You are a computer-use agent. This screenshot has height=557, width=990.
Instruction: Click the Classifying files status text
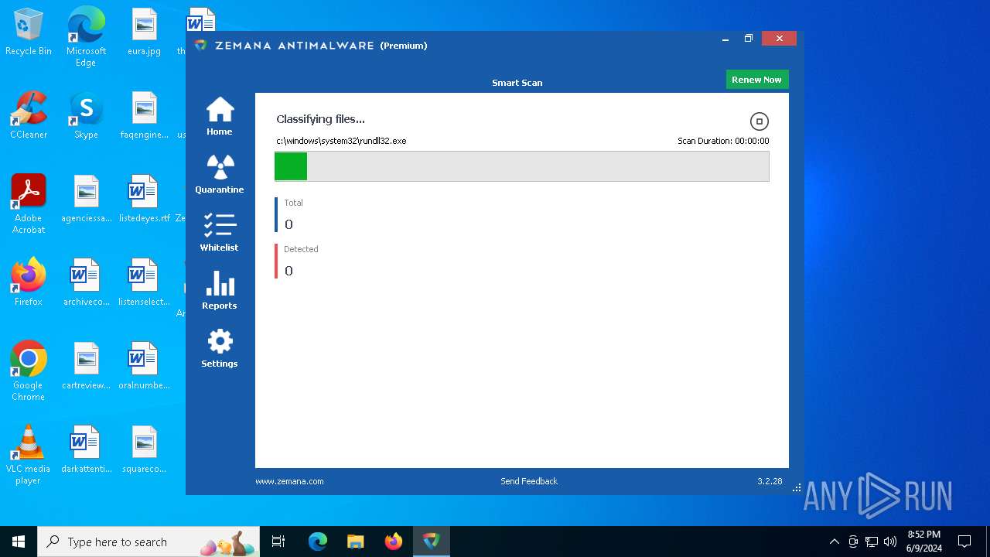(x=320, y=119)
